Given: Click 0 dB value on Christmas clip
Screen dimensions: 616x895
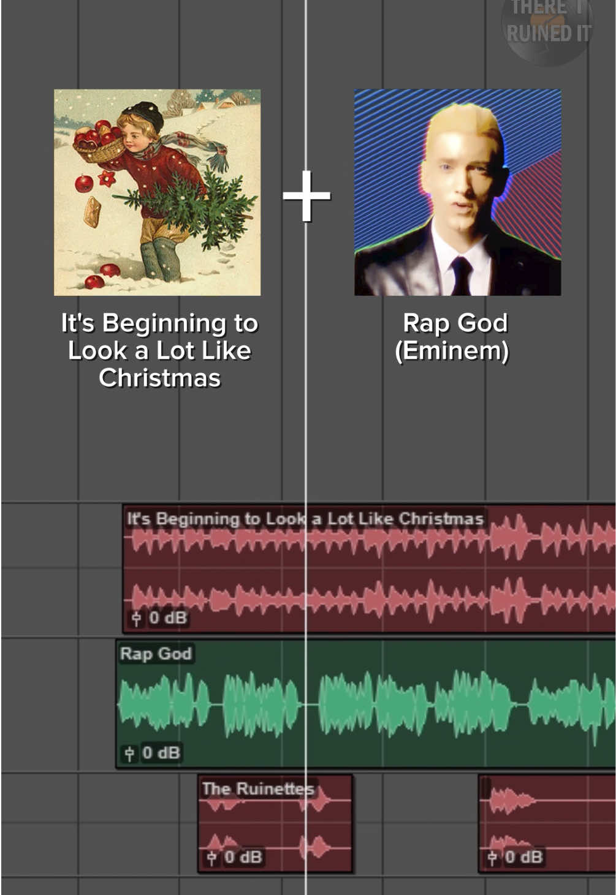Looking at the screenshot, I should click(168, 618).
